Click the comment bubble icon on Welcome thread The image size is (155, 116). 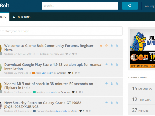(67, 54)
